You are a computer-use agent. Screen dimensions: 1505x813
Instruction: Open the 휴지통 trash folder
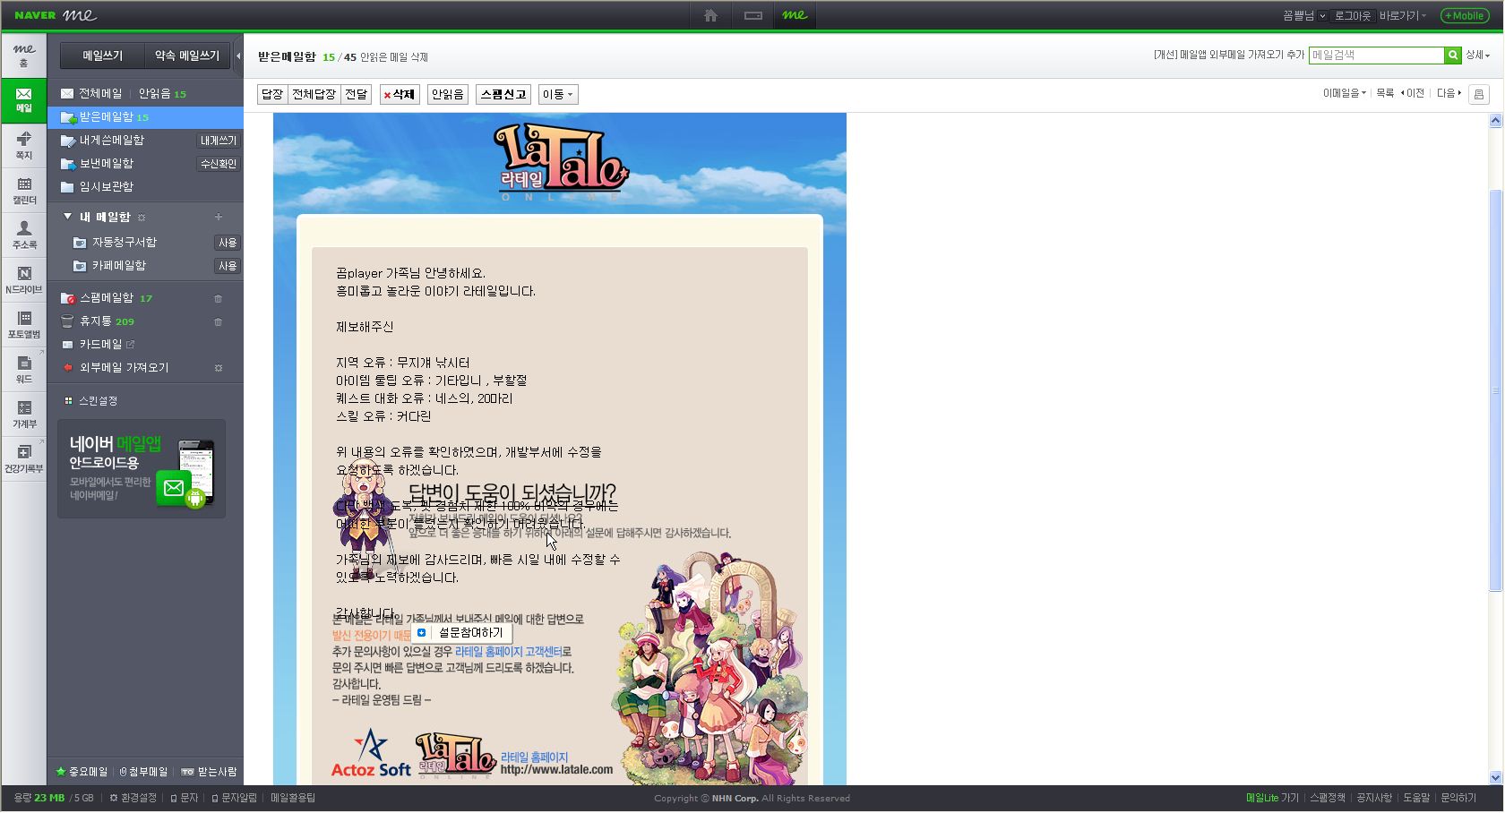tap(95, 321)
